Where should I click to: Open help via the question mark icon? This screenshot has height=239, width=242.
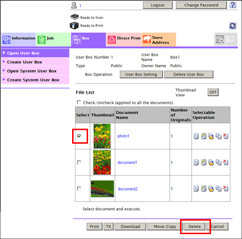[x=233, y=5]
